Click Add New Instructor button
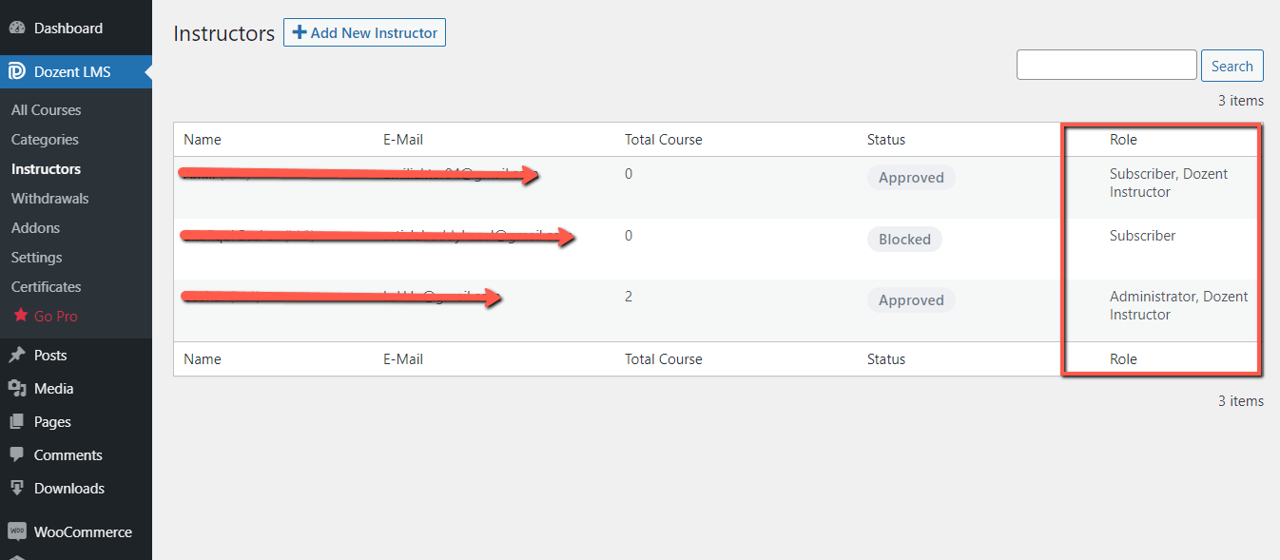1280x560 pixels. pyautogui.click(x=364, y=33)
